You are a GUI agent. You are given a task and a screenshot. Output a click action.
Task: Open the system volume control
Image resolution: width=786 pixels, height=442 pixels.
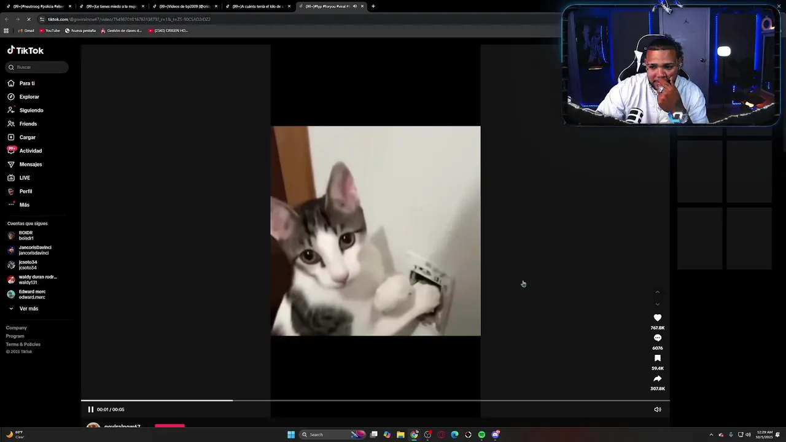tap(748, 435)
